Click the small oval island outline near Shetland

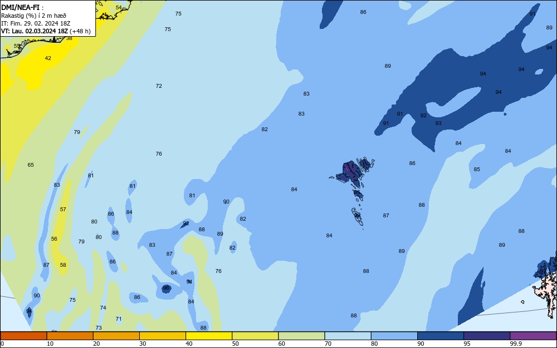click(x=522, y=302)
